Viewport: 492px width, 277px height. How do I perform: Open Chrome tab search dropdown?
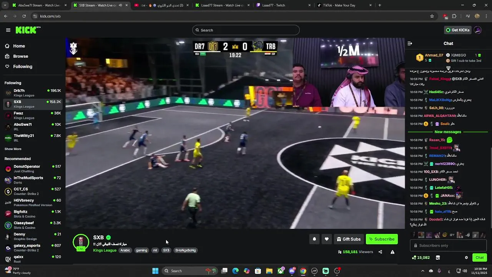tap(5, 5)
